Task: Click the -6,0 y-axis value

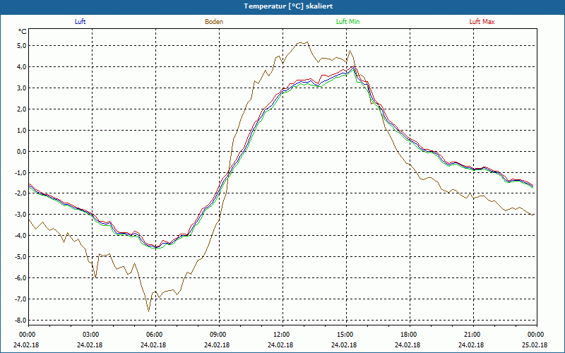Action: pos(20,278)
